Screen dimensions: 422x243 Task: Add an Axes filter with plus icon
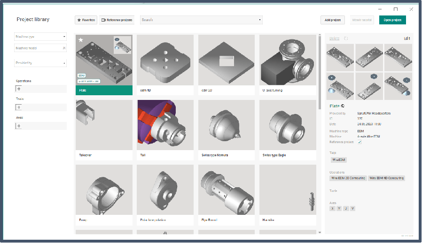[19, 126]
